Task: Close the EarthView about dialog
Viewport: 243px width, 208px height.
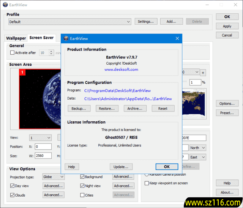Action: (x=177, y=38)
